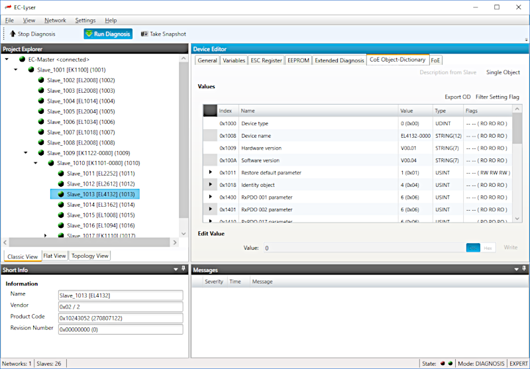Take a snapshot using the camera icon
The image size is (530, 369).
point(144,34)
